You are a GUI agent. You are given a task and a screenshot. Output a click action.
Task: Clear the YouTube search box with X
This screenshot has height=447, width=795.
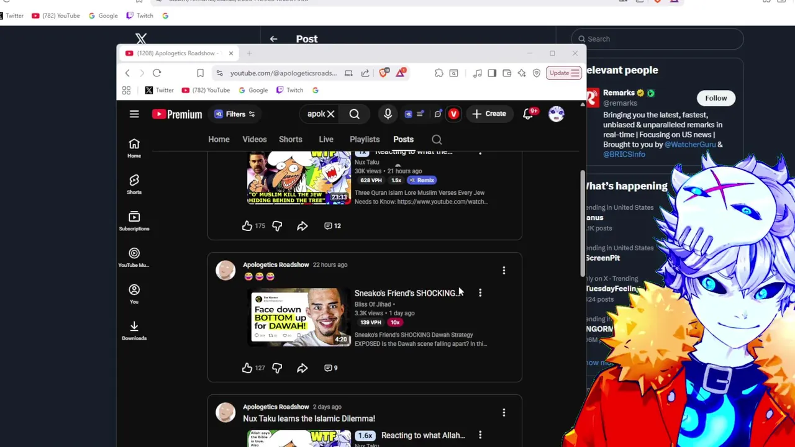tap(330, 114)
